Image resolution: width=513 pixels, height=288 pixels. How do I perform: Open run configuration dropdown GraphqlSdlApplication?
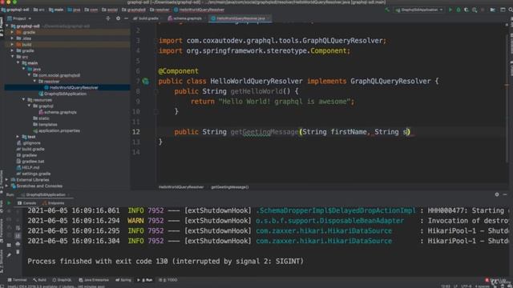tap(419, 10)
